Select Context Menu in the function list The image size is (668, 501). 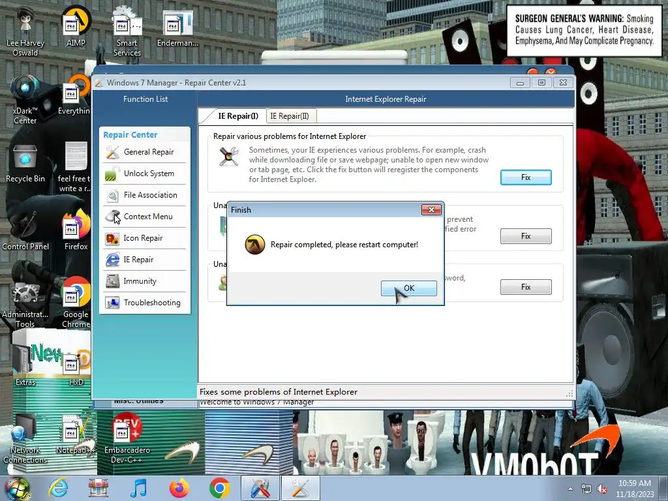(145, 217)
